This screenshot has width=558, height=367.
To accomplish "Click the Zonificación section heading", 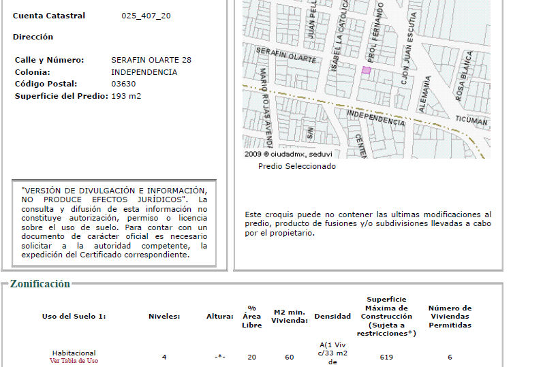I will (40, 284).
